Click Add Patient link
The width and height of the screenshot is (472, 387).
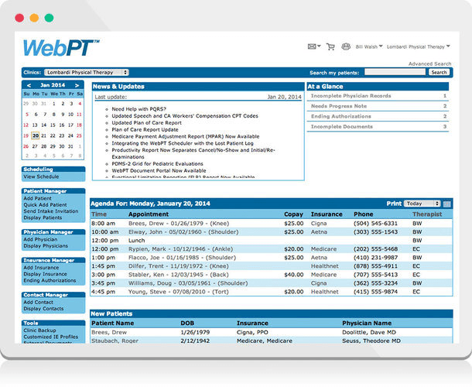click(38, 198)
